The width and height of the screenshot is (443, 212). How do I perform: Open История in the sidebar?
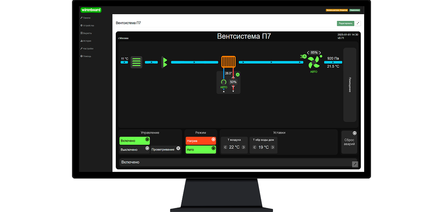coord(86,41)
